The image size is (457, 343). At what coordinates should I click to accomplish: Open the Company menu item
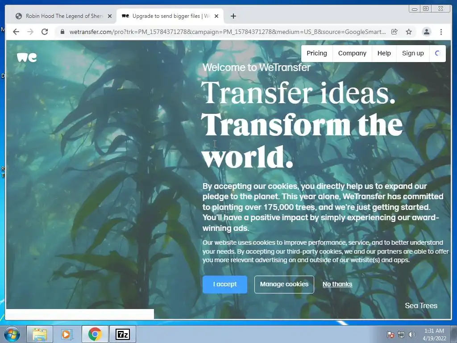click(x=352, y=54)
